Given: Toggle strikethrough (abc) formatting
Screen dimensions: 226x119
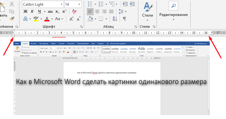Looking at the screenshot, I should tap(50, 11).
